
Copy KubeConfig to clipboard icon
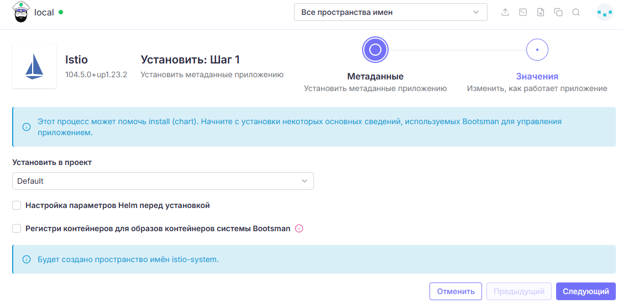[x=558, y=12]
